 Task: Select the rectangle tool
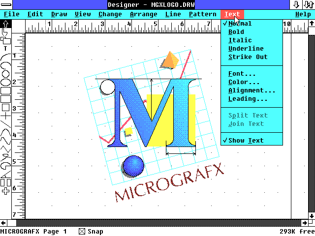click(5, 99)
